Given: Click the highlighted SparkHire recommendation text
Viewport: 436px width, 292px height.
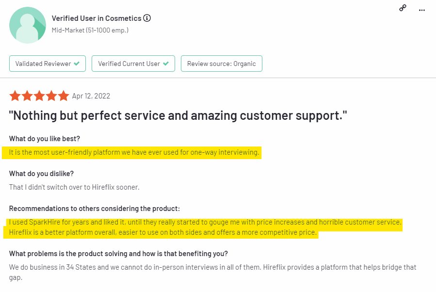Looking at the screenshot, I should [205, 227].
